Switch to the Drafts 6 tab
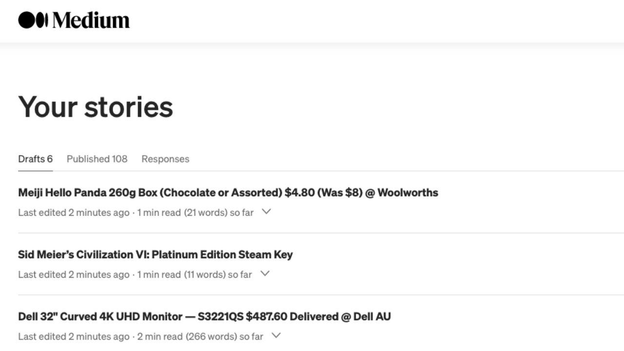Viewport: 624px width, 351px height. pyautogui.click(x=35, y=159)
